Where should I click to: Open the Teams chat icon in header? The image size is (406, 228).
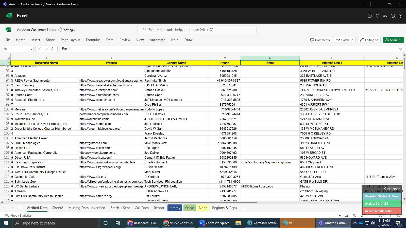point(370,16)
